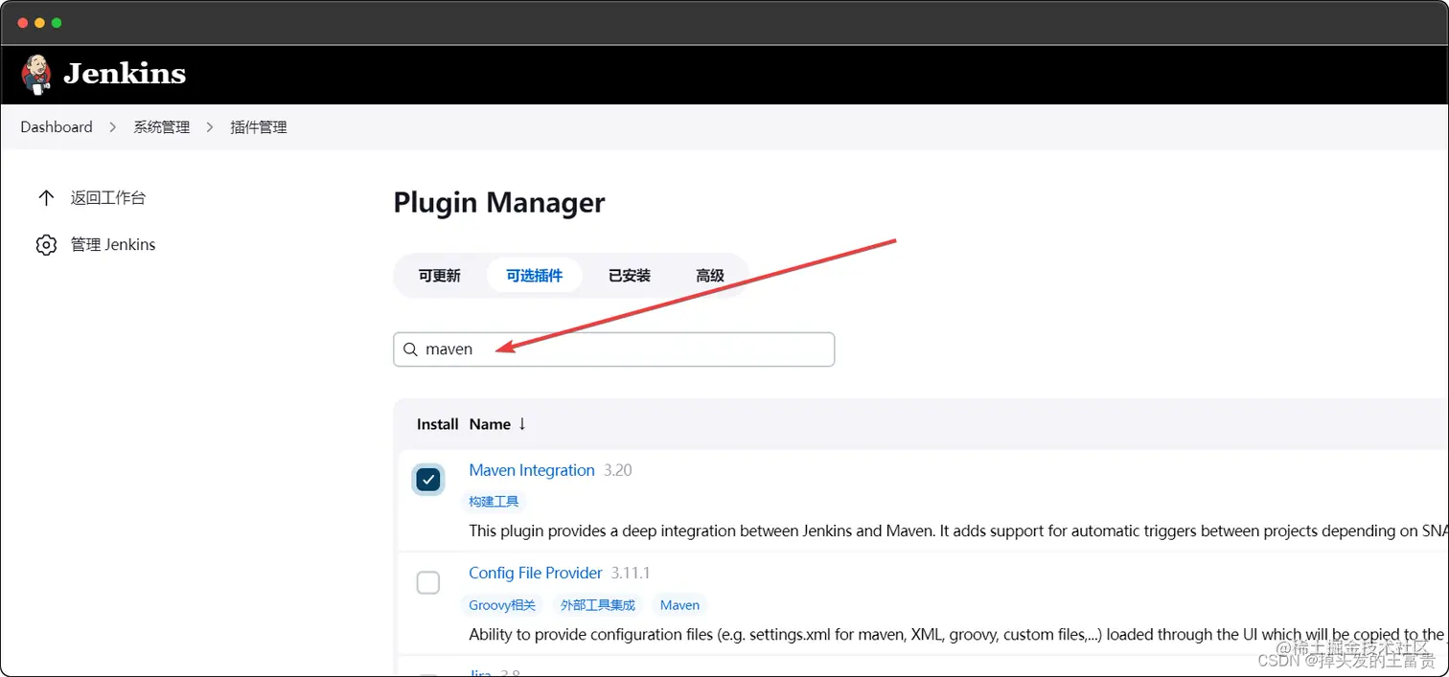Screen dimensions: 1449x677
Task: Click the green maximize window button
Action: [56, 23]
